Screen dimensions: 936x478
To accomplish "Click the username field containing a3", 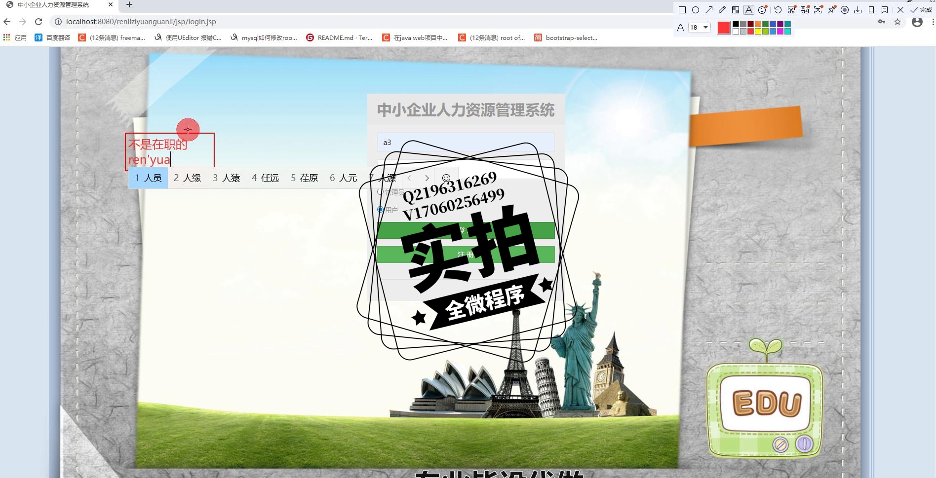I will pyautogui.click(x=466, y=142).
